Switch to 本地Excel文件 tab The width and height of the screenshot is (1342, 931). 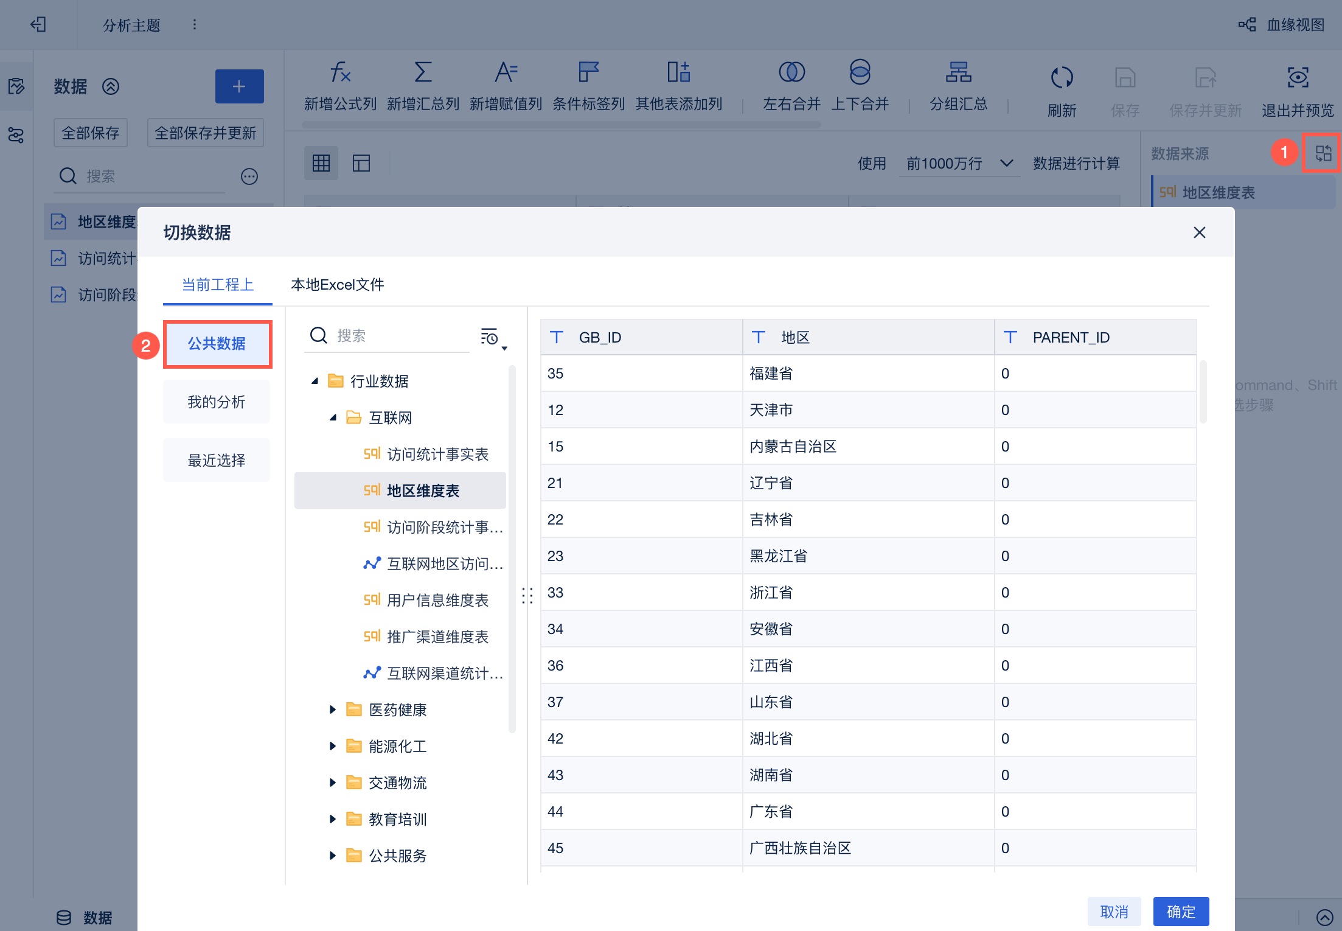tap(337, 285)
